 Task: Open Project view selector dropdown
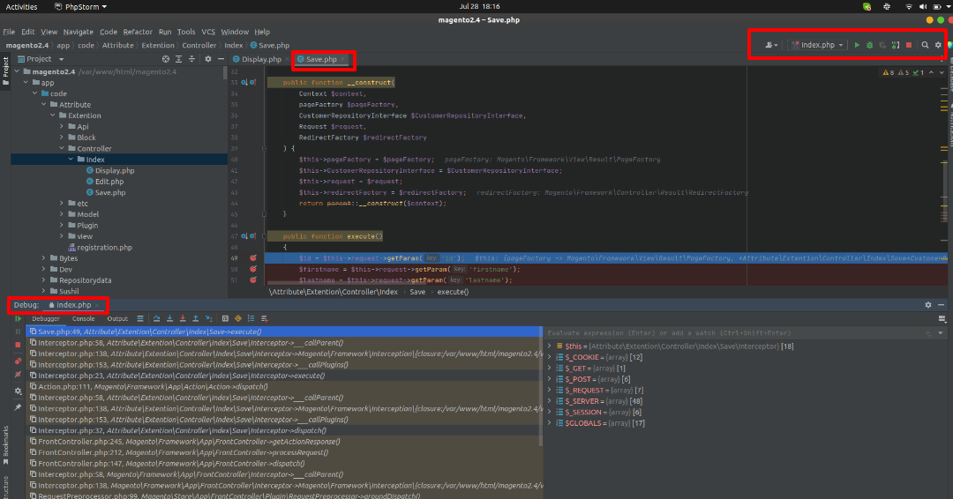(41, 59)
